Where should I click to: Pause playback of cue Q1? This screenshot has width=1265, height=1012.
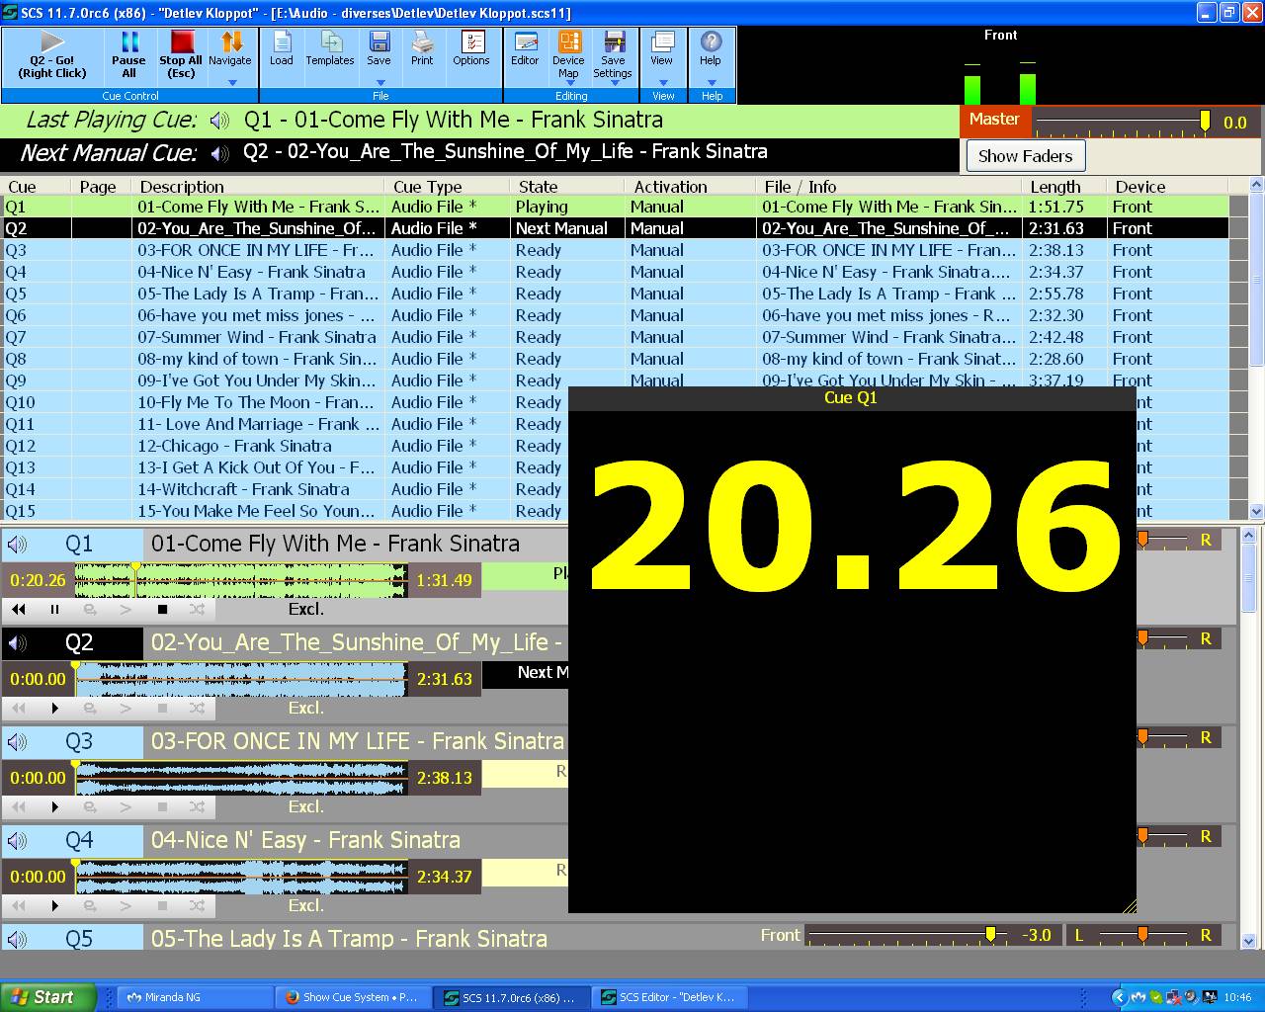[54, 610]
